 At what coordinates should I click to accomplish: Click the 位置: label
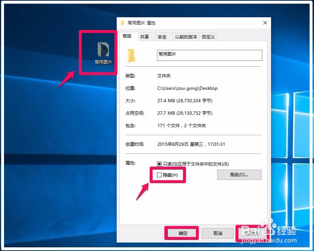(130, 88)
